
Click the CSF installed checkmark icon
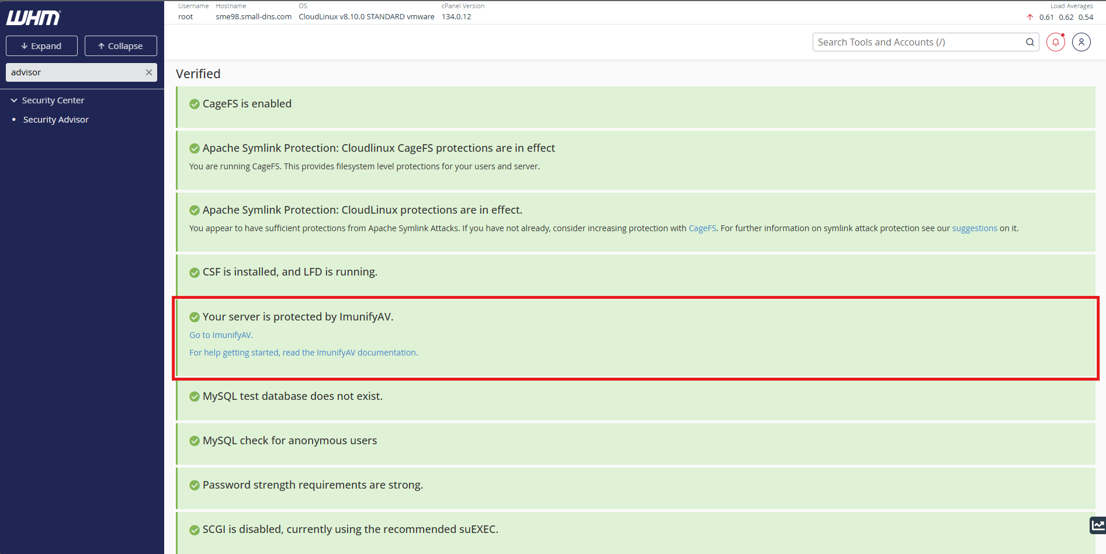tap(195, 273)
